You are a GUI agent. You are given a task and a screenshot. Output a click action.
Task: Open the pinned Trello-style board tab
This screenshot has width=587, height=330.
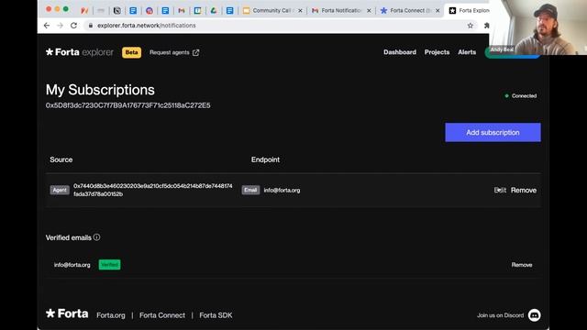198,10
